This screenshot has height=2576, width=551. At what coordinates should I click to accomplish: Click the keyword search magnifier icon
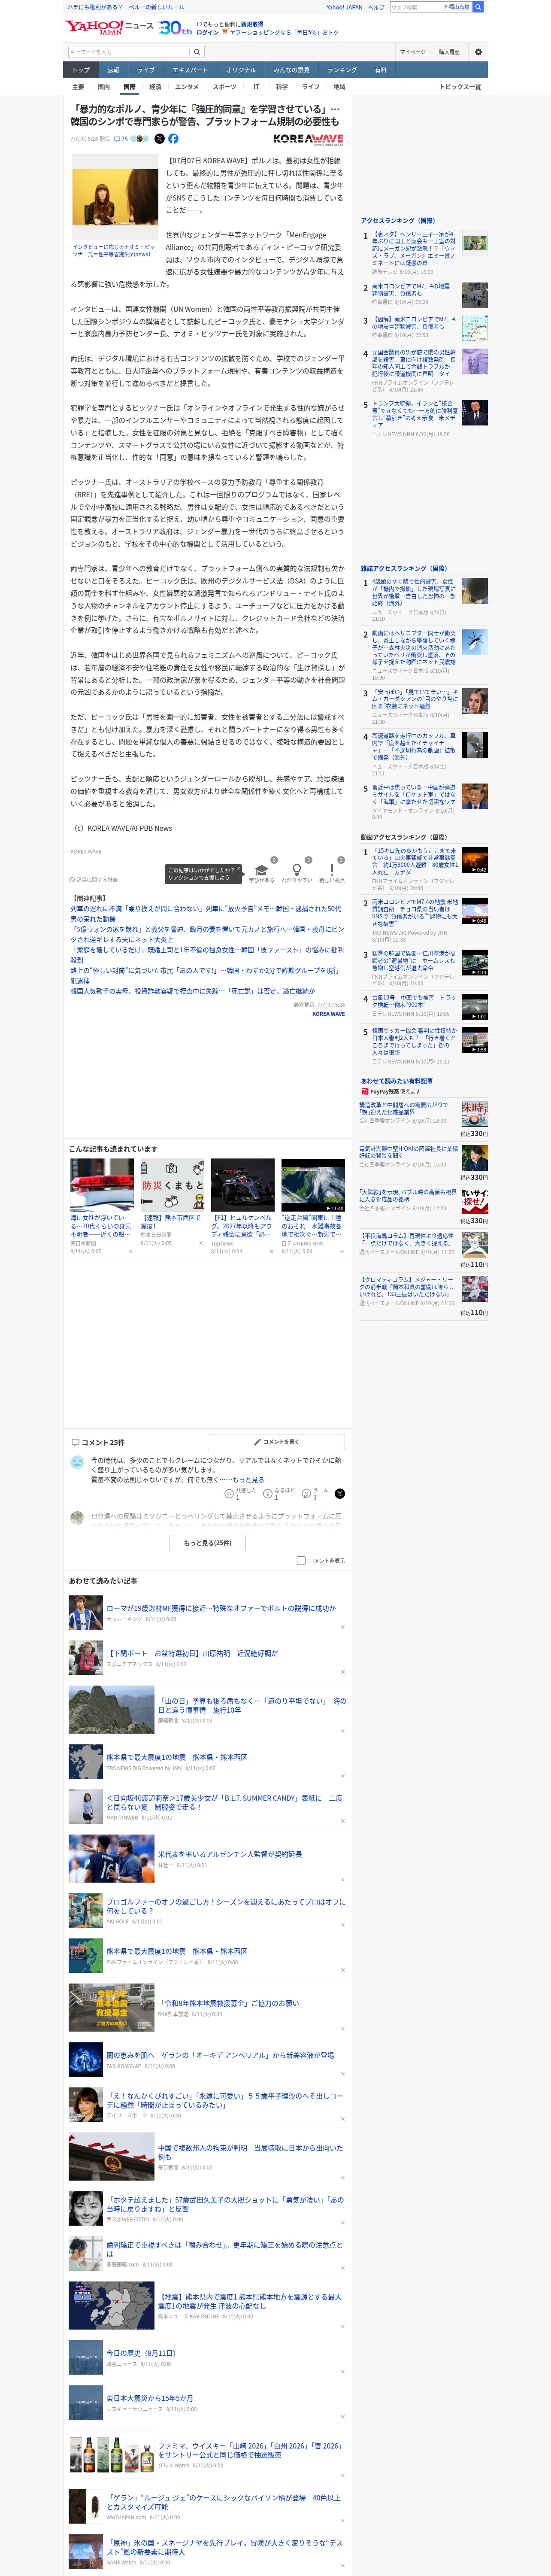[x=197, y=52]
